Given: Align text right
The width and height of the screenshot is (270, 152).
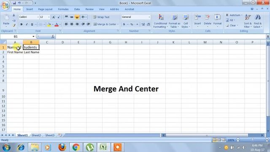Looking at the screenshot, I should [x=77, y=24].
